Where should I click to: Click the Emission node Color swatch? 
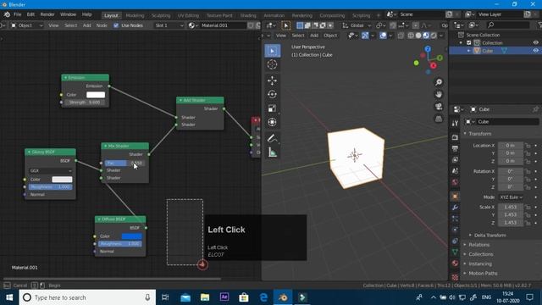[96, 94]
